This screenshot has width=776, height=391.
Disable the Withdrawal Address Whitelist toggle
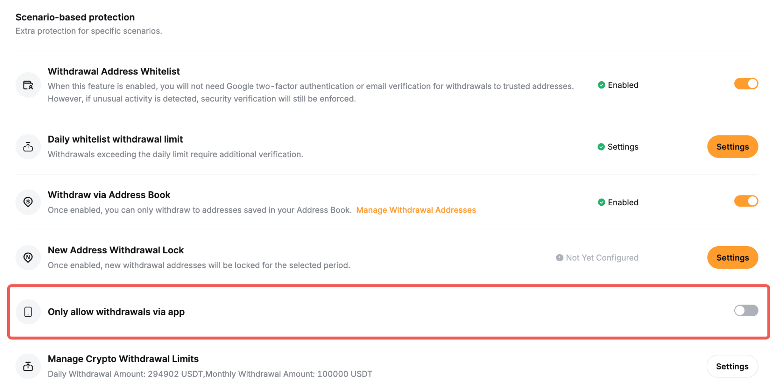click(x=746, y=84)
